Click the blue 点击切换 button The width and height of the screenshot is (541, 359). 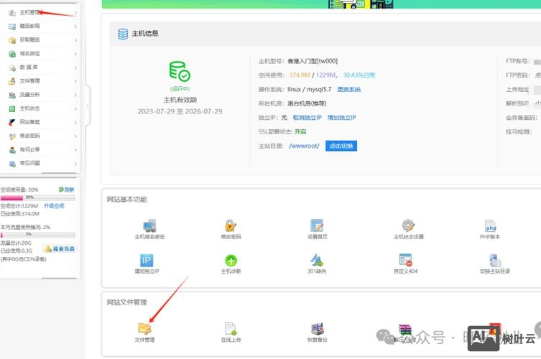pos(341,146)
